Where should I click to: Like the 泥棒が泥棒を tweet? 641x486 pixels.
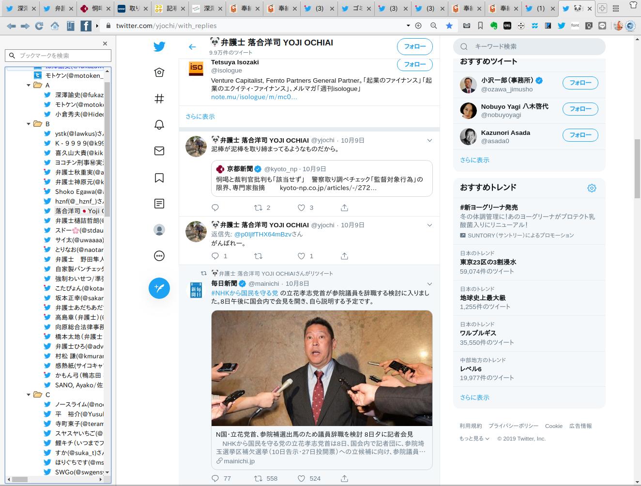point(301,207)
